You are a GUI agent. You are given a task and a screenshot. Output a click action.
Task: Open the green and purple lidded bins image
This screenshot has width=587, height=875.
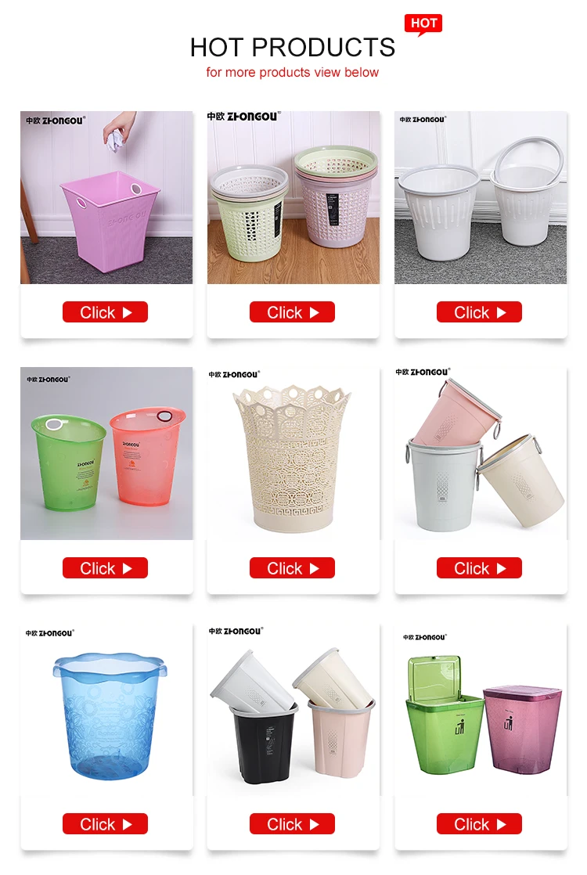coord(481,710)
